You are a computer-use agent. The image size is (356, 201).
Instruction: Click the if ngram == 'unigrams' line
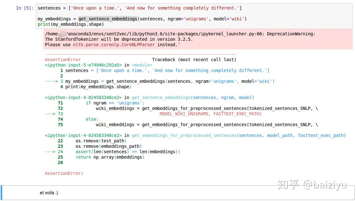pyautogui.click(x=115, y=103)
